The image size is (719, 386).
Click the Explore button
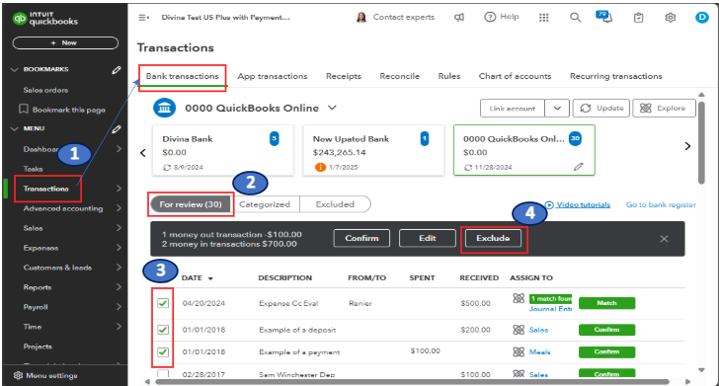point(664,109)
